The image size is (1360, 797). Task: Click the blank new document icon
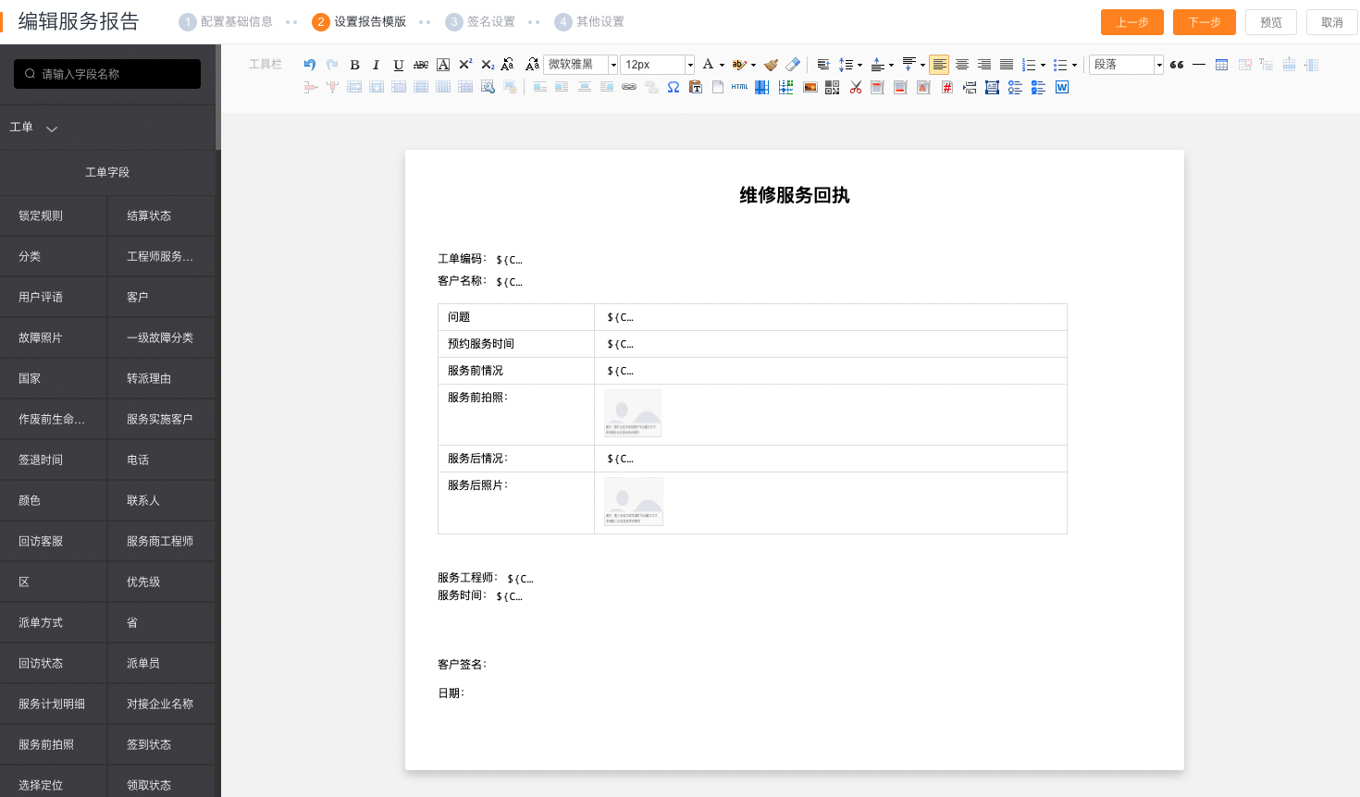[x=718, y=87]
